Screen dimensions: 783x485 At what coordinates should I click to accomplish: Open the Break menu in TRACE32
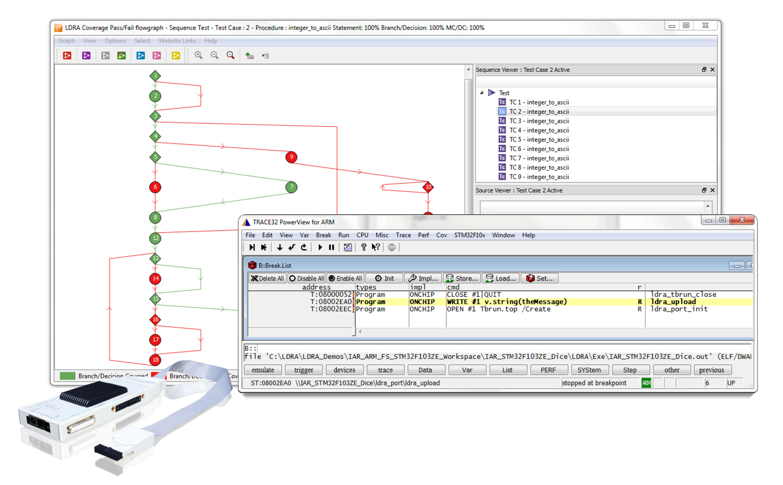point(324,235)
